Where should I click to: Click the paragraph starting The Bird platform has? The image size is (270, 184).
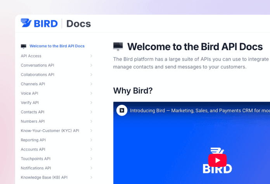192,63
